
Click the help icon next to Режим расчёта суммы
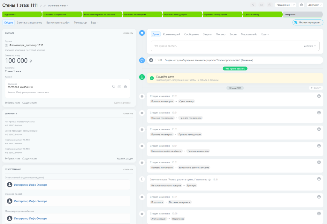click(209, 180)
